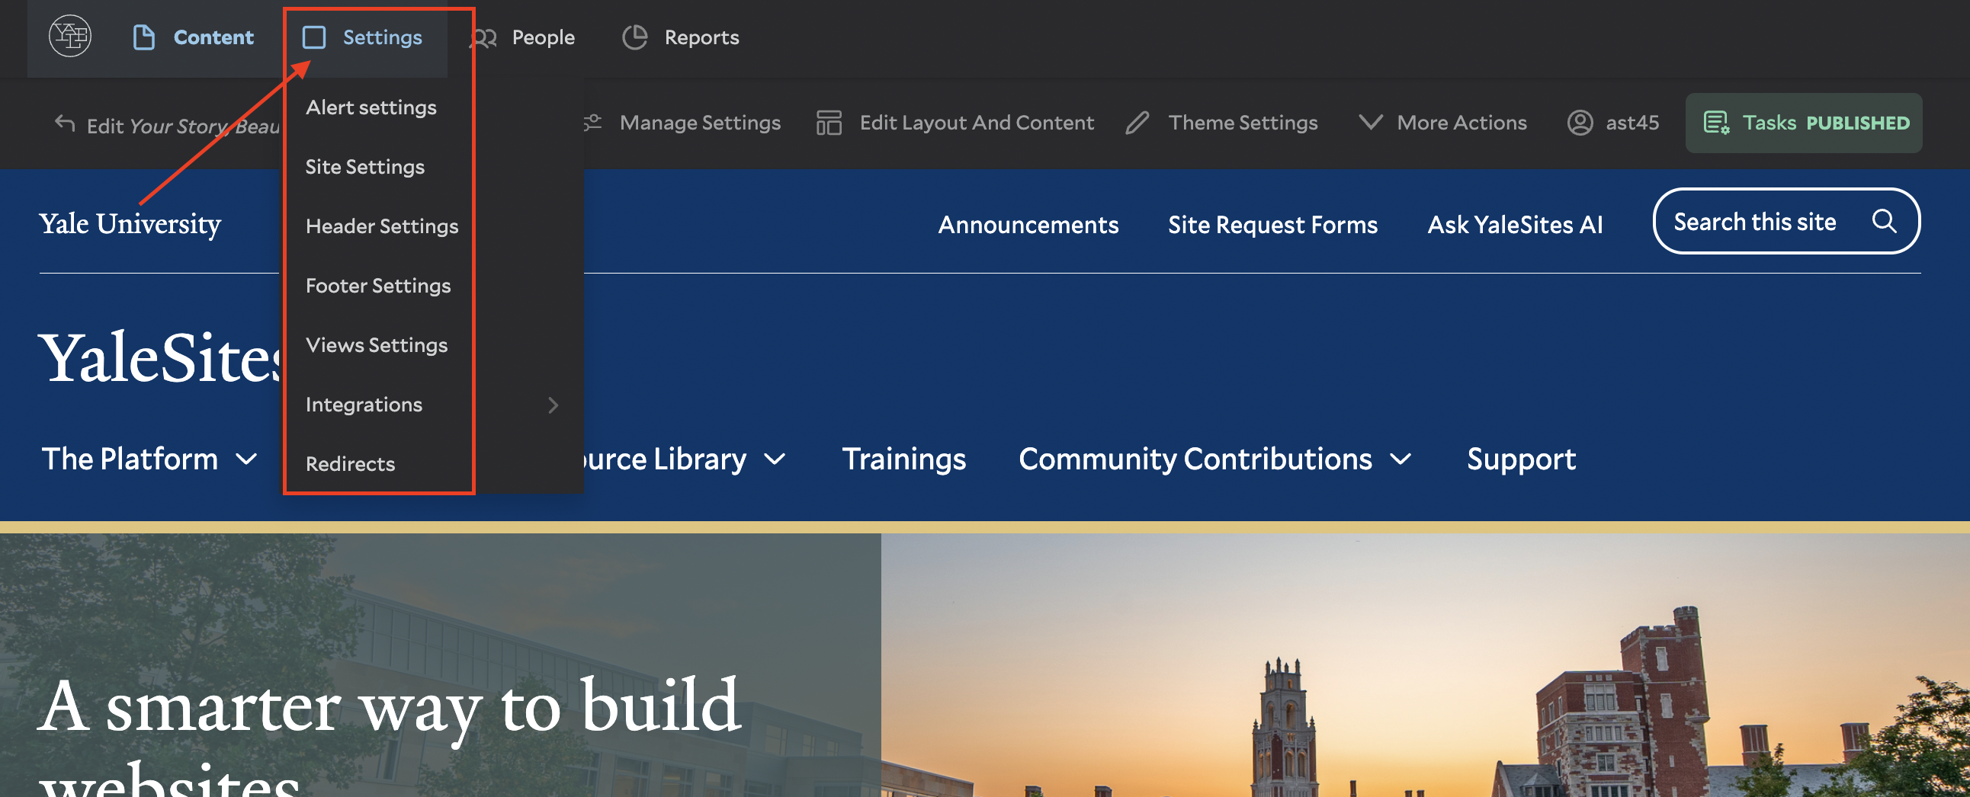Click the Yale YaleSites logo icon
The image size is (1970, 797).
tap(69, 36)
